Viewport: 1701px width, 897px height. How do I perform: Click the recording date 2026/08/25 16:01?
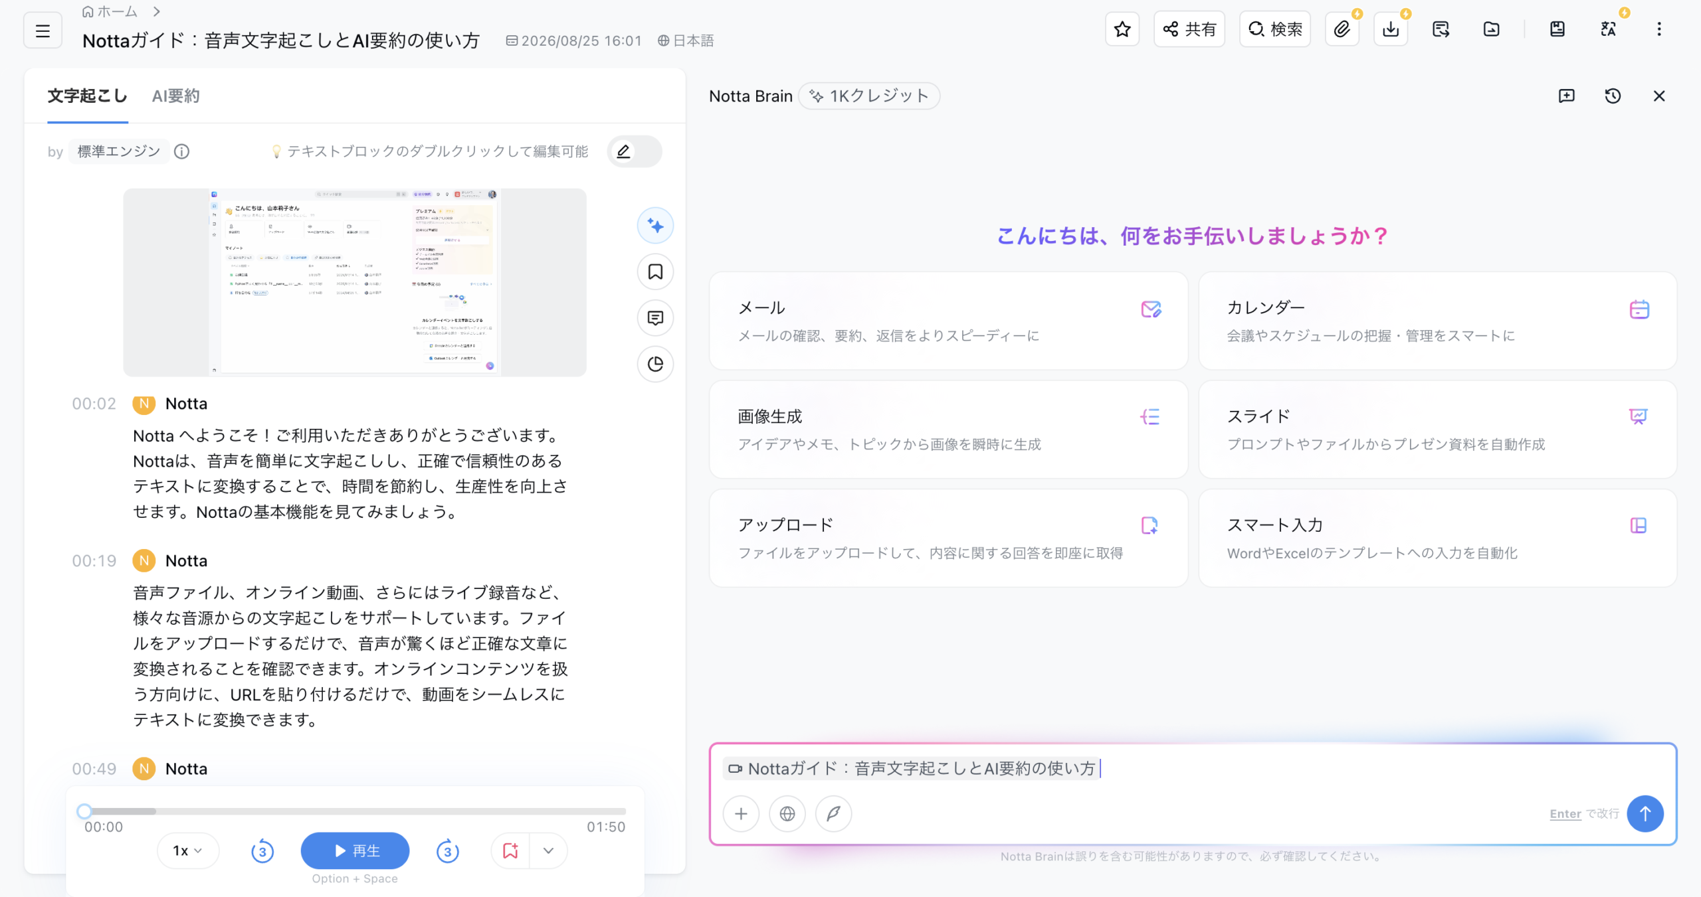coord(574,41)
